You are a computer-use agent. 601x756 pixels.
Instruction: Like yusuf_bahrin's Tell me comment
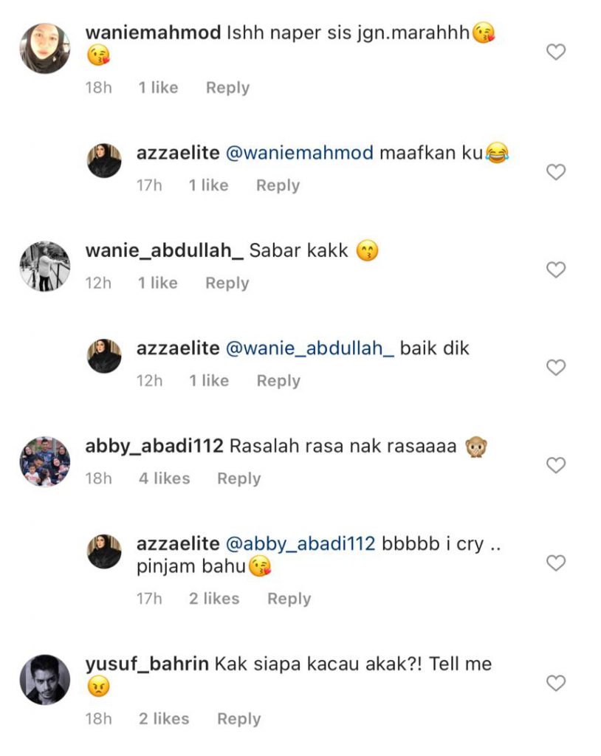coord(556,683)
